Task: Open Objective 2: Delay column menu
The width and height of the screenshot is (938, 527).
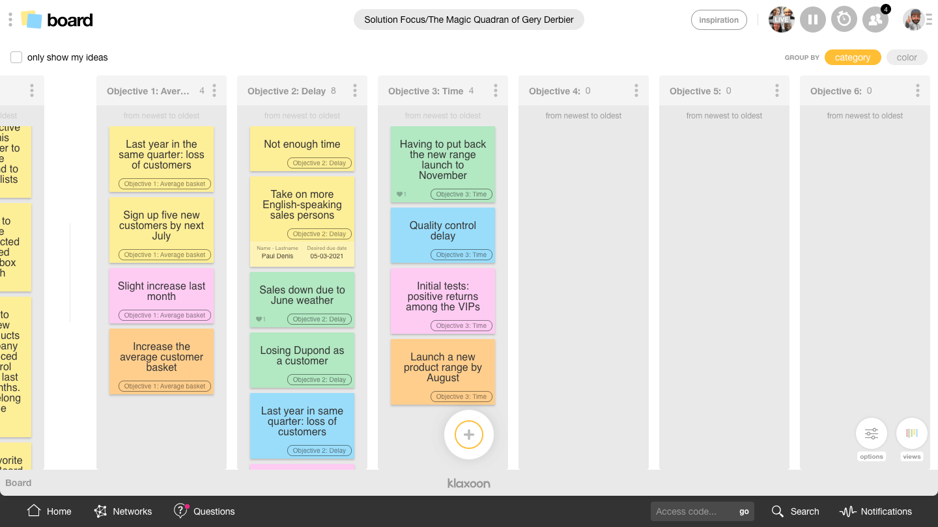Action: [355, 91]
